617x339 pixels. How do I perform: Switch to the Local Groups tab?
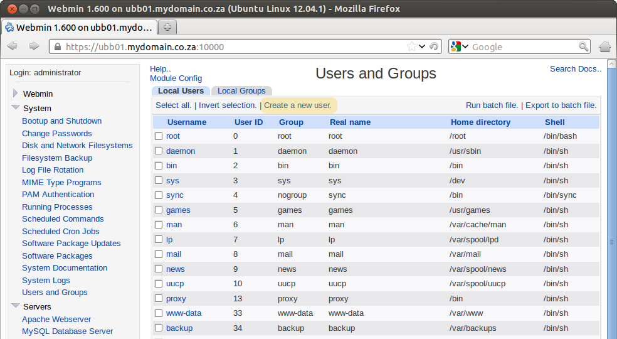tap(241, 90)
